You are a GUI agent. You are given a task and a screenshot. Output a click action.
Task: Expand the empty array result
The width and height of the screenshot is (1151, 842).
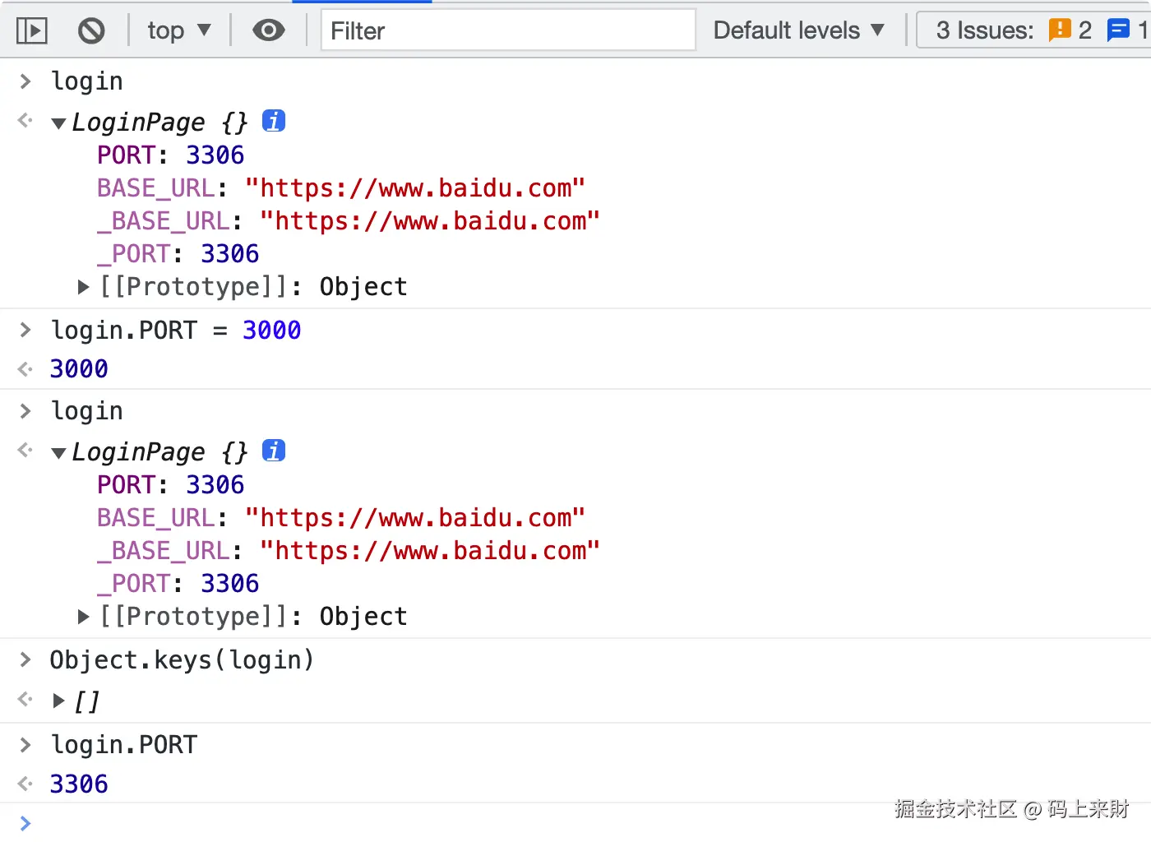pyautogui.click(x=58, y=701)
